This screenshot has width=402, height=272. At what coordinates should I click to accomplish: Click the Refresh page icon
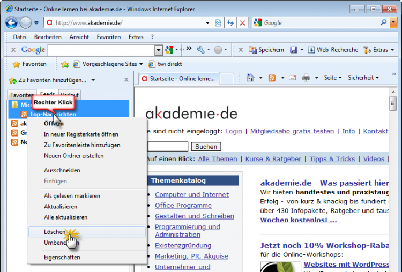(230, 23)
